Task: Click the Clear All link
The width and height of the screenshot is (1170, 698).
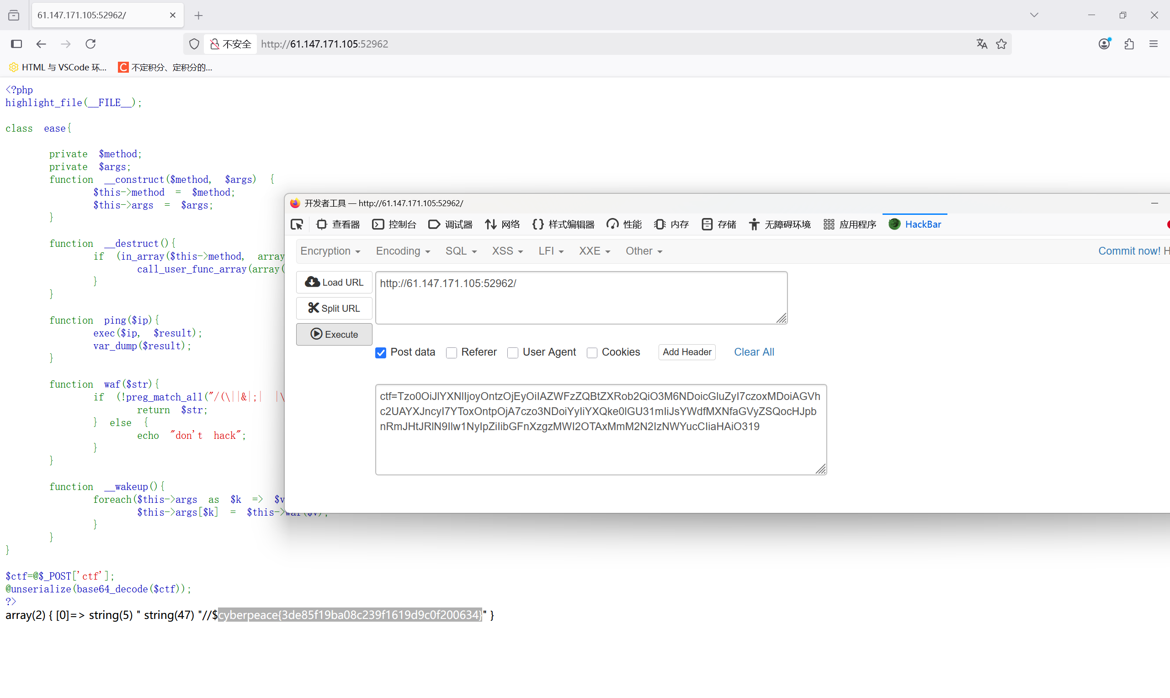Action: [x=754, y=352]
